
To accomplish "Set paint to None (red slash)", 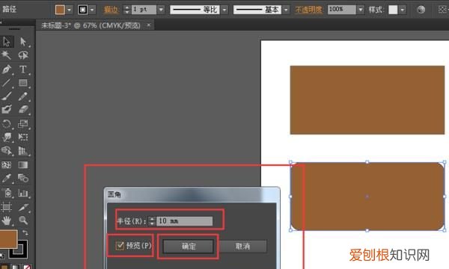I will [27, 267].
